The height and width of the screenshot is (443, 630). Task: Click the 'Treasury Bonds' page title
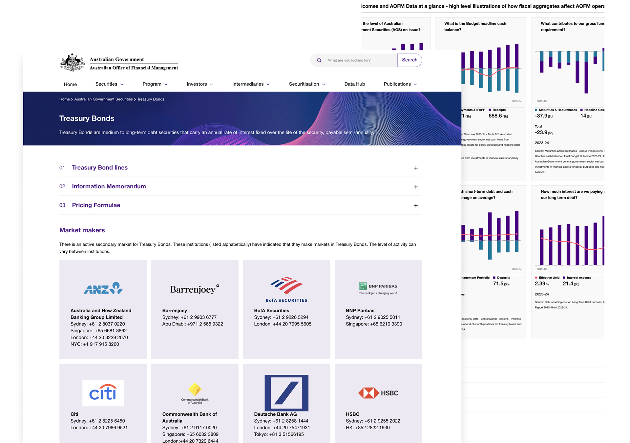click(87, 118)
